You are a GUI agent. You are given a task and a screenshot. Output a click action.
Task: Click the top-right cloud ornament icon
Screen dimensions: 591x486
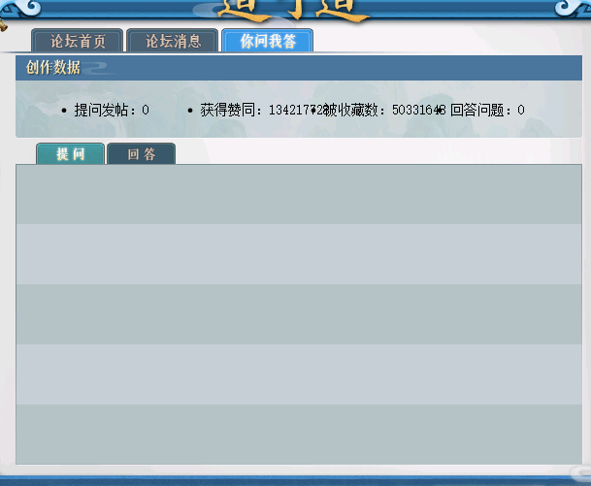pyautogui.click(x=571, y=9)
